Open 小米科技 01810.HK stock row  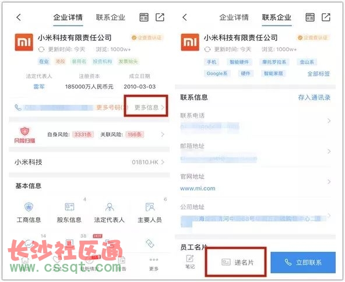89,163
